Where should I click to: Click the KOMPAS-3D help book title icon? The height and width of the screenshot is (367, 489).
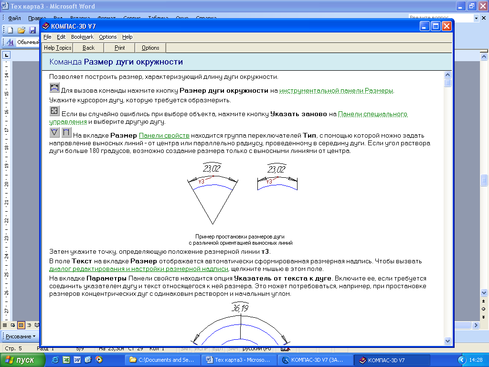pos(46,26)
